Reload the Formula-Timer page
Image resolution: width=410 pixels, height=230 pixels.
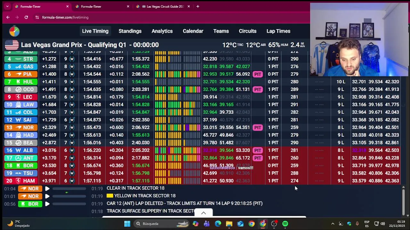26,17
